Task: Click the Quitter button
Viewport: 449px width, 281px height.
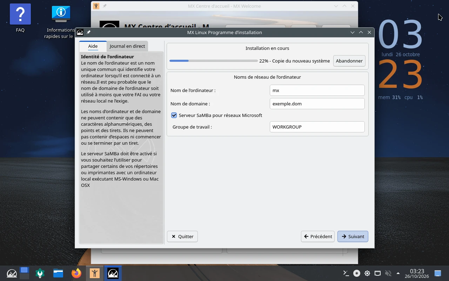Action: (182, 236)
